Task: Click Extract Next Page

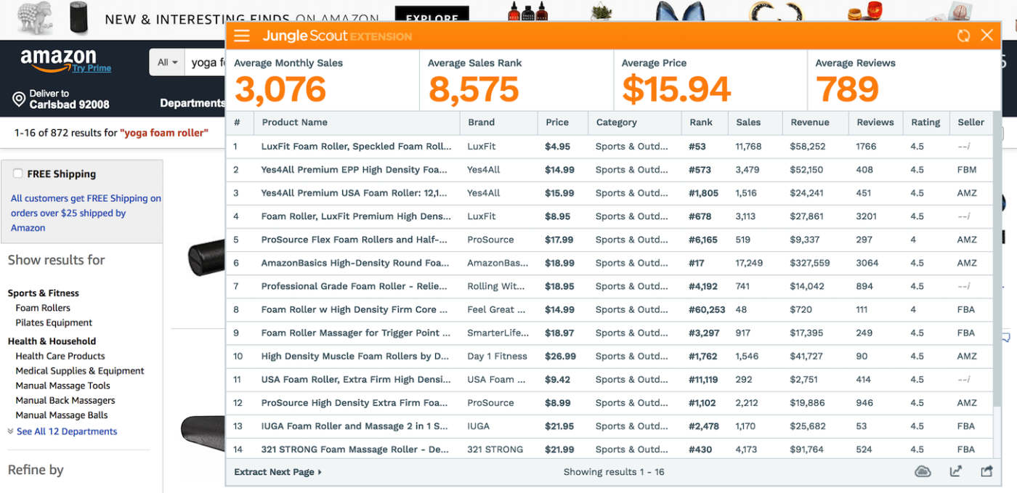Action: point(277,472)
